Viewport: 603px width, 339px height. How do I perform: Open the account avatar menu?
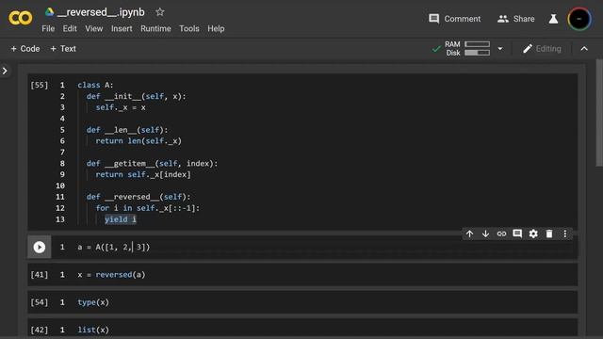coord(579,19)
